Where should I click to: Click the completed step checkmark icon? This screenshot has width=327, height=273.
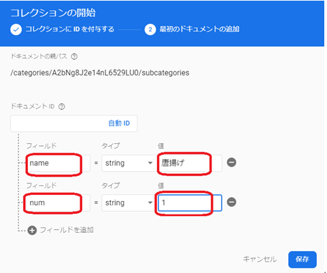tap(16, 29)
